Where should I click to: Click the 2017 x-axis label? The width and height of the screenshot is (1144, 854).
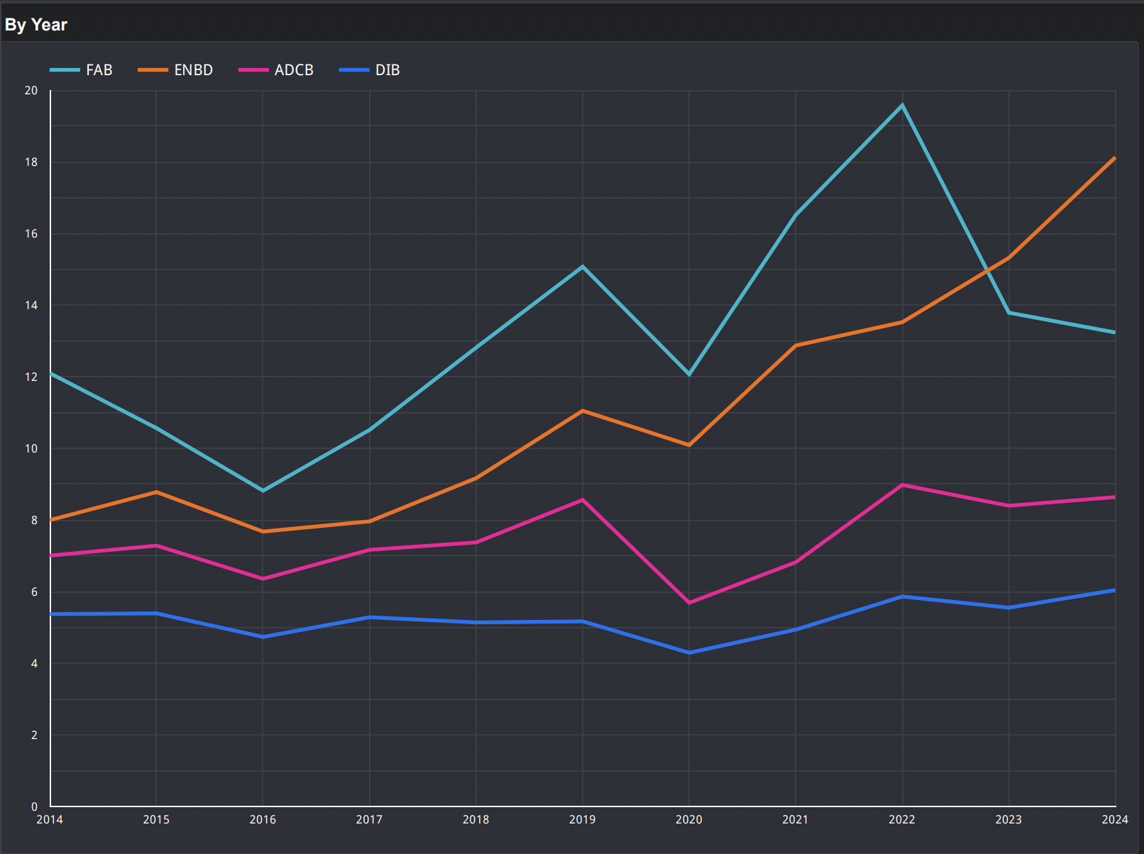click(x=369, y=820)
